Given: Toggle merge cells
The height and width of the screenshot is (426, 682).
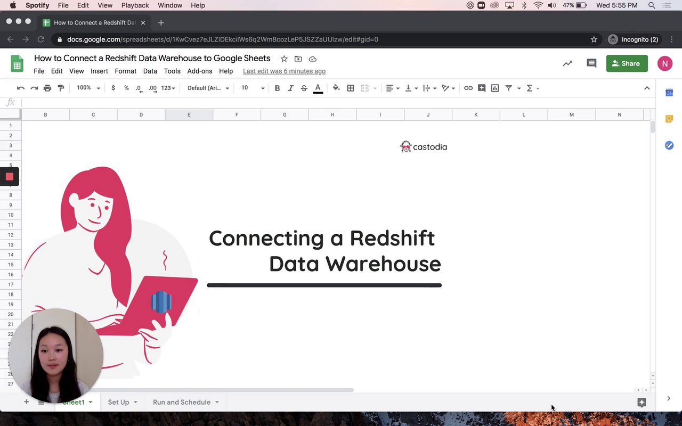Looking at the screenshot, I should pos(365,88).
